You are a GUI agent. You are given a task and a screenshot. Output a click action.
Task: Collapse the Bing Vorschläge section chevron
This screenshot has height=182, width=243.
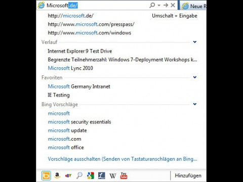pos(195,104)
